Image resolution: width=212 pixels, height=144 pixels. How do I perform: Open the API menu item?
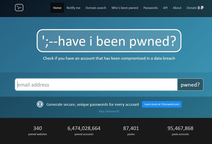[165, 8]
